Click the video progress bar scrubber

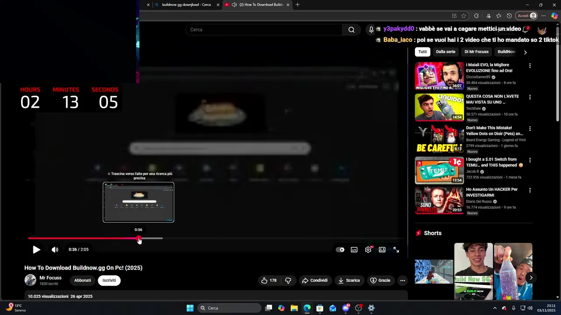click(139, 238)
